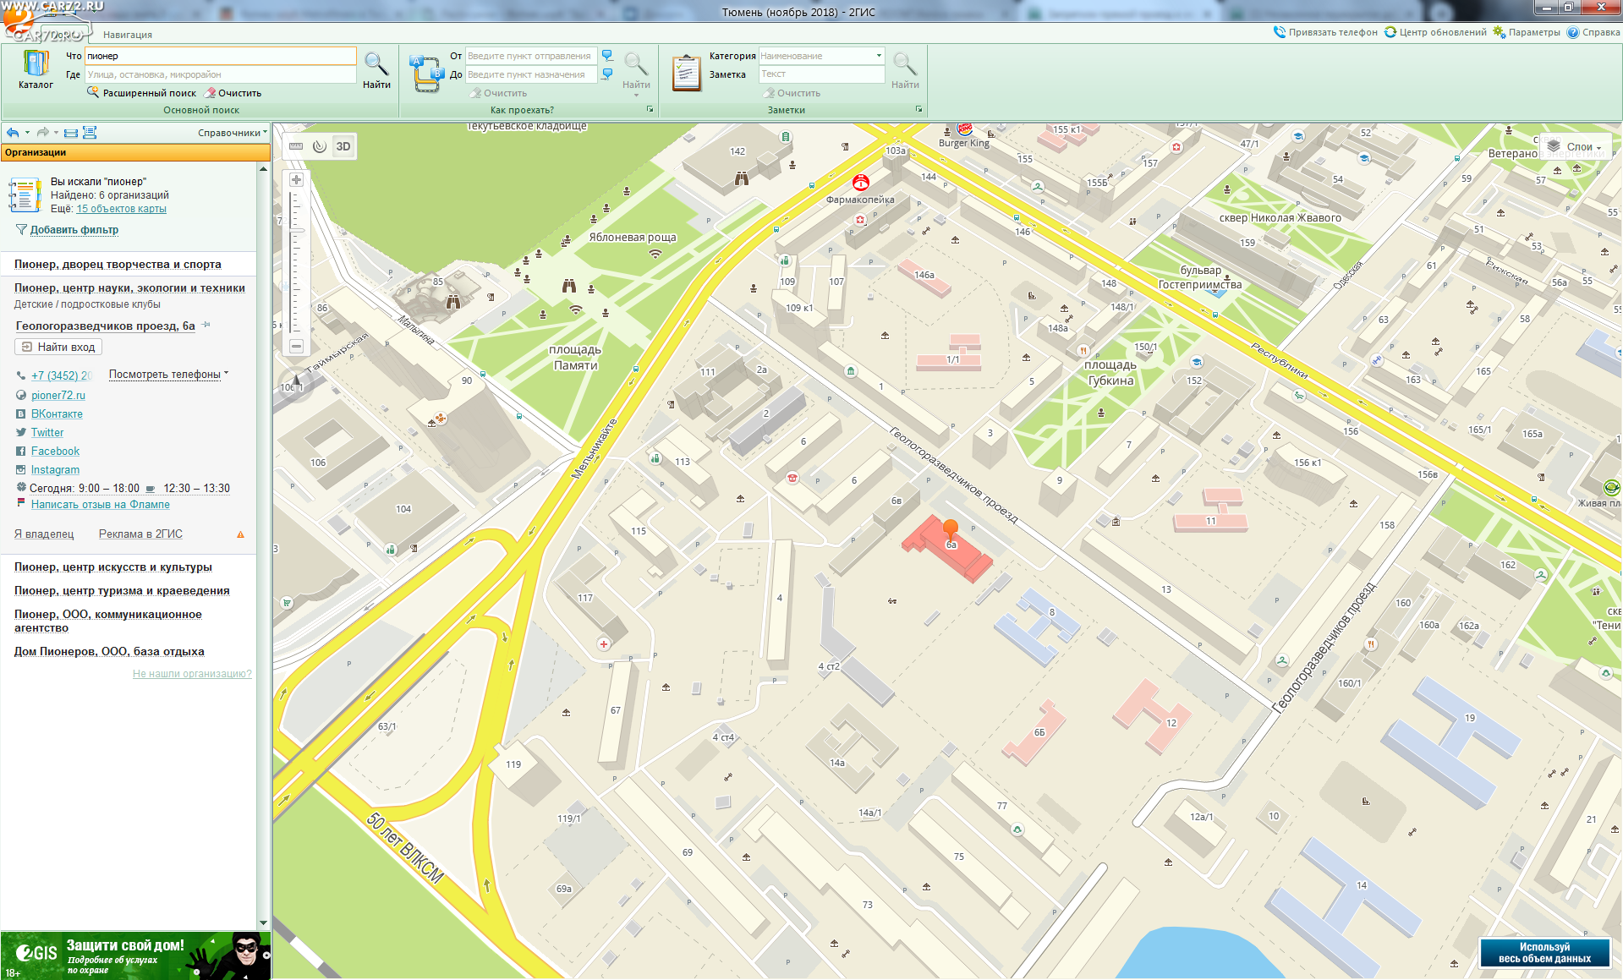This screenshot has width=1623, height=980.
Task: Click the map zoom in plus button
Action: [296, 179]
